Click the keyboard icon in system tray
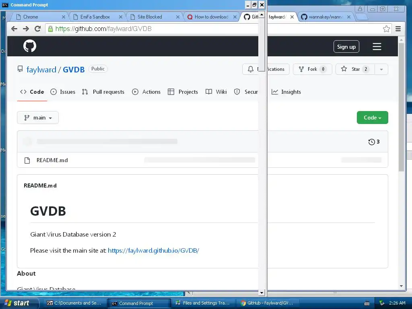This screenshot has height=309, width=412. (x=367, y=303)
